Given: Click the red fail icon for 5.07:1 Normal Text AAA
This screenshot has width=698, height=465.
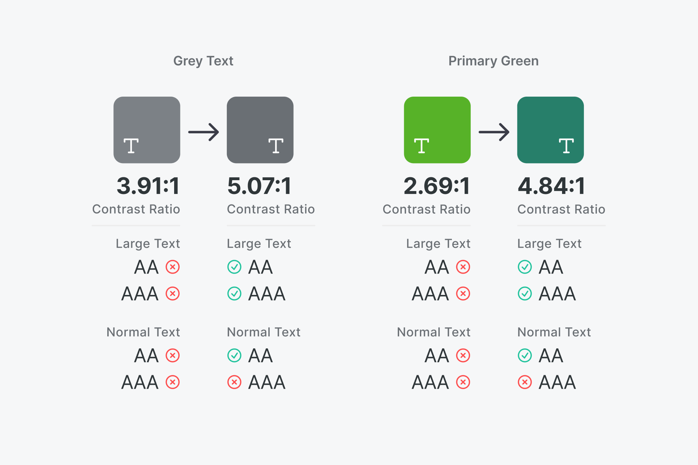Looking at the screenshot, I should [x=234, y=382].
